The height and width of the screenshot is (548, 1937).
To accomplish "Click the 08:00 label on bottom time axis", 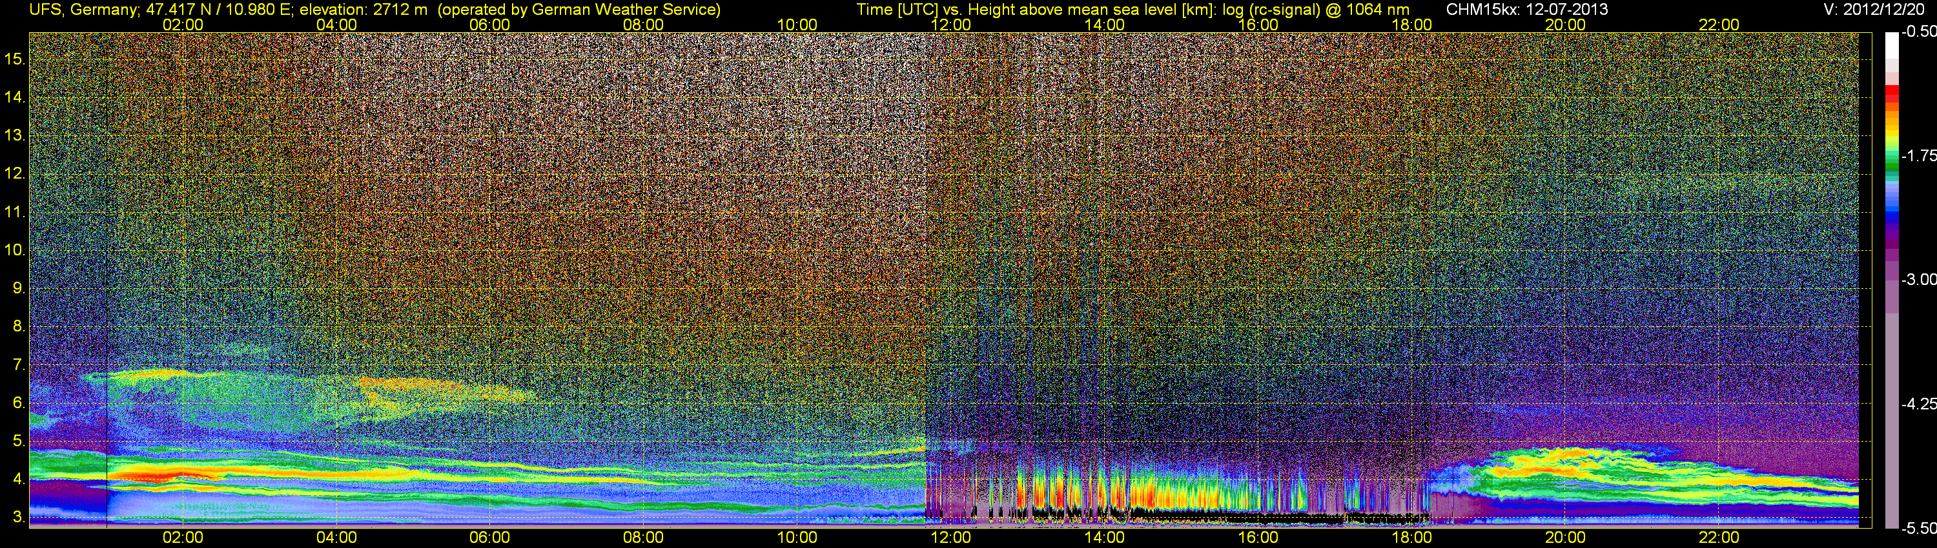I will pos(644,538).
